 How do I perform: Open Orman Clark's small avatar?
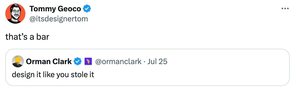(18, 62)
